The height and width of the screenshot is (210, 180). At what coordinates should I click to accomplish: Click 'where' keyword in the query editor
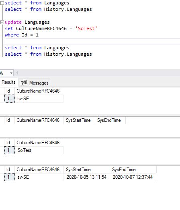coord(12,35)
